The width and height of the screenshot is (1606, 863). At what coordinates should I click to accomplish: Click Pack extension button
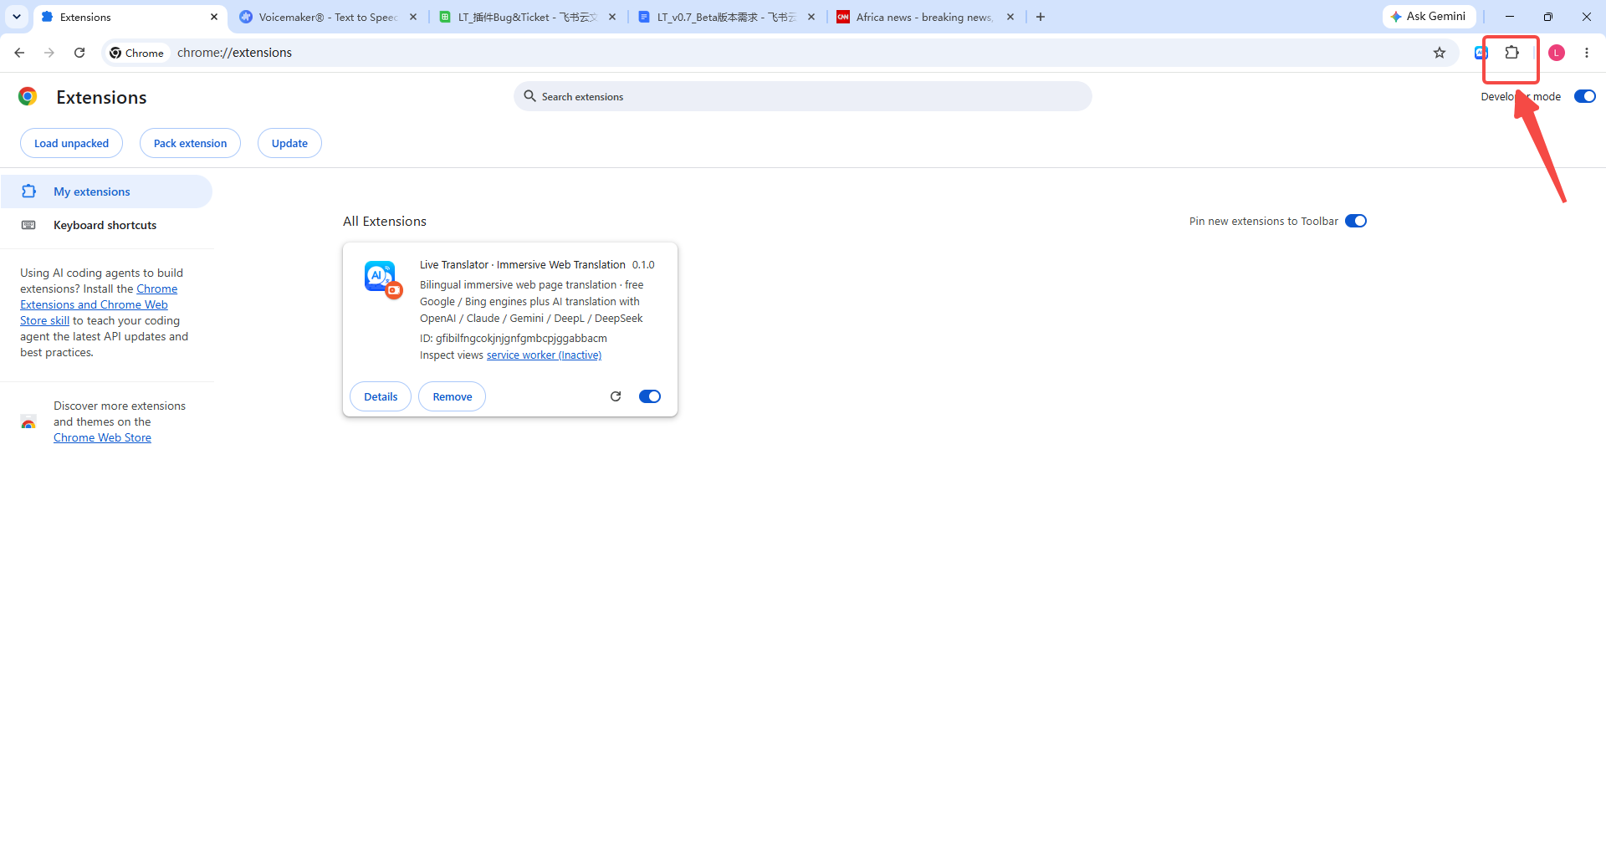coord(190,143)
